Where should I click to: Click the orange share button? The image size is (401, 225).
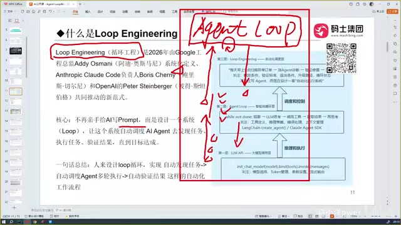393,11
